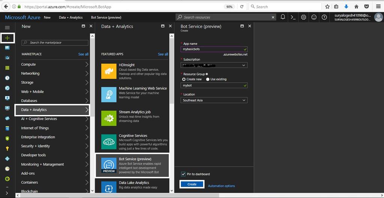Click the user account avatar

[379, 17]
